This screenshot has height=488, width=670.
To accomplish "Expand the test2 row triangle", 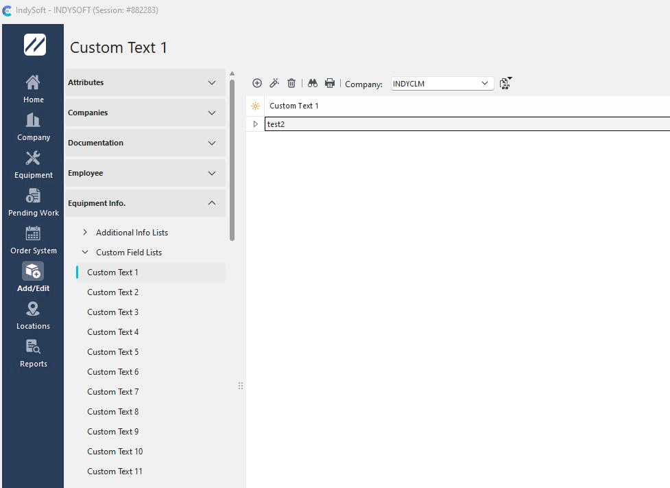I will click(x=256, y=124).
